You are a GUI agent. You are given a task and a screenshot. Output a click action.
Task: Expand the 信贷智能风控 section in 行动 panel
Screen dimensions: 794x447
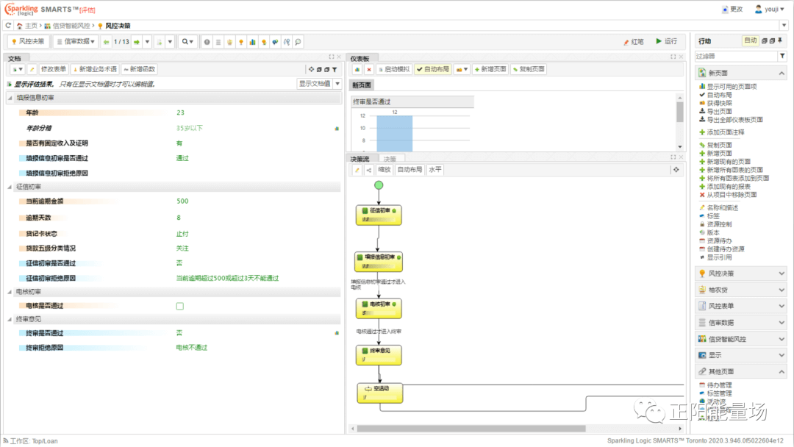point(782,339)
